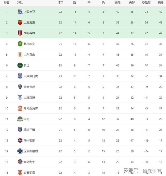
Task: Click the Shanghai Port red crest
Action: click(x=20, y=23)
